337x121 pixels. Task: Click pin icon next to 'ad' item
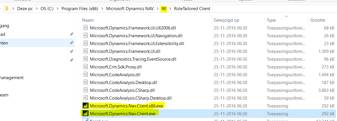click(x=71, y=34)
